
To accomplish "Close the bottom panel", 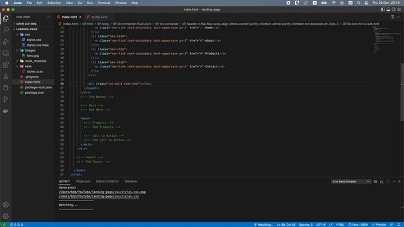I will [400, 182].
